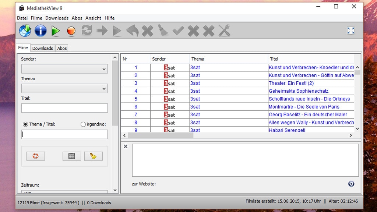Sort by the Nr column header

(135, 59)
